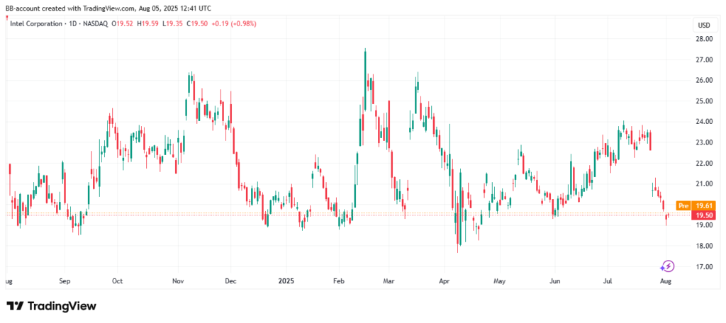This screenshot has height=323, width=726.
Task: Click the 24.00 price axis label
Action: point(705,122)
